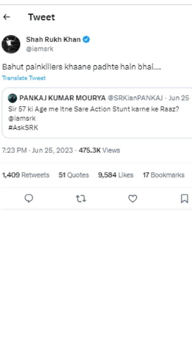Click the blue verified badge

(86, 40)
